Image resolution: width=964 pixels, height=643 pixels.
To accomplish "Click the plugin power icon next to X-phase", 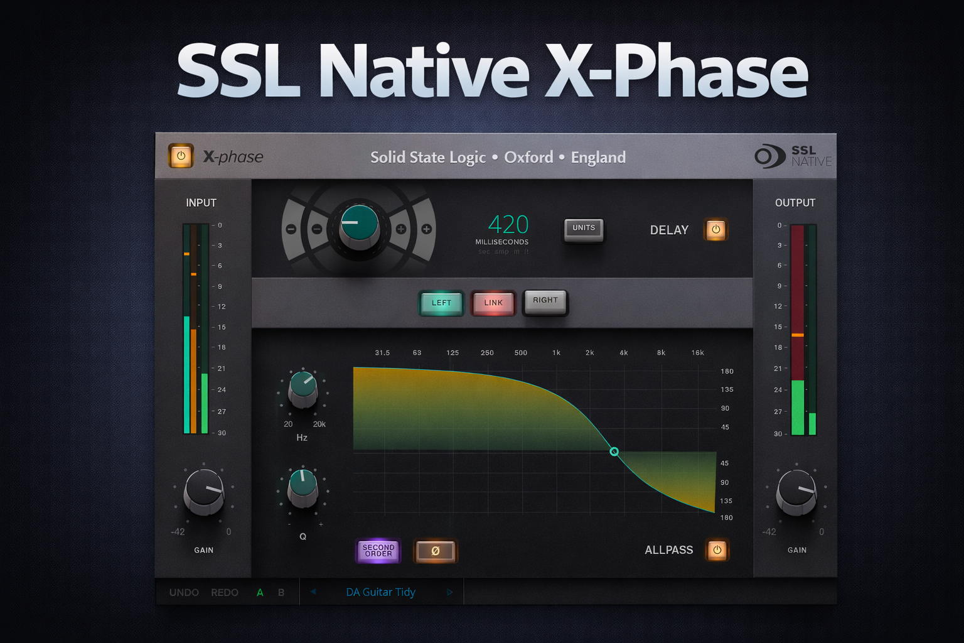I will (x=181, y=156).
